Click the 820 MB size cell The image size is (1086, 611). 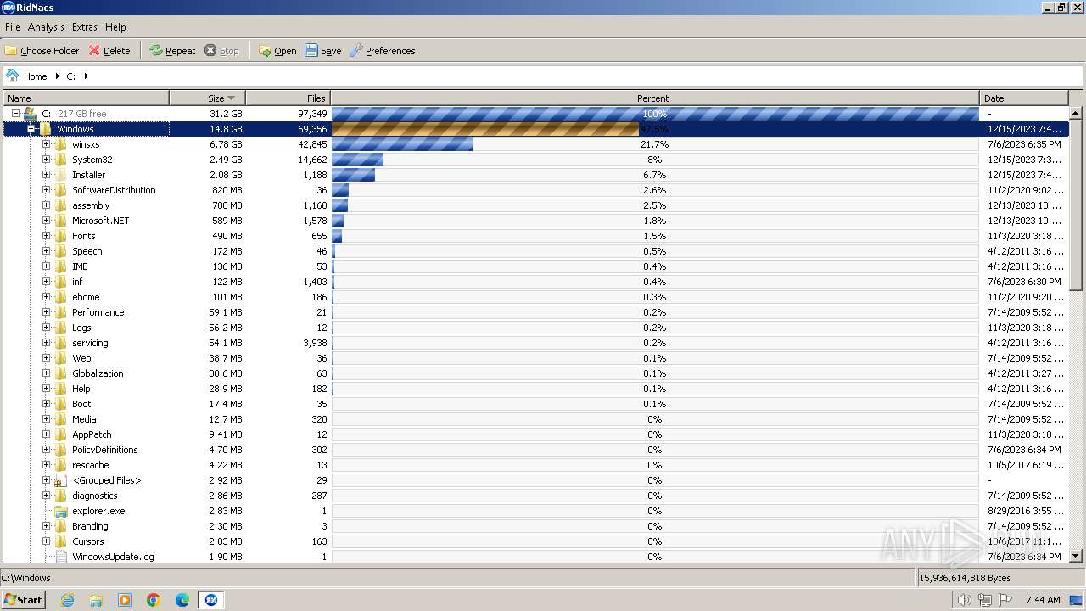click(x=227, y=190)
